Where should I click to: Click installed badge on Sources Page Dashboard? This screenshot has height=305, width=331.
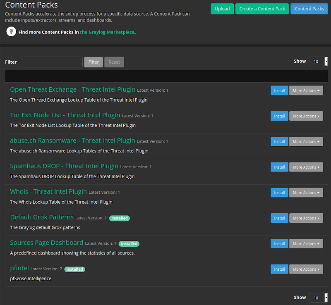pos(129,244)
